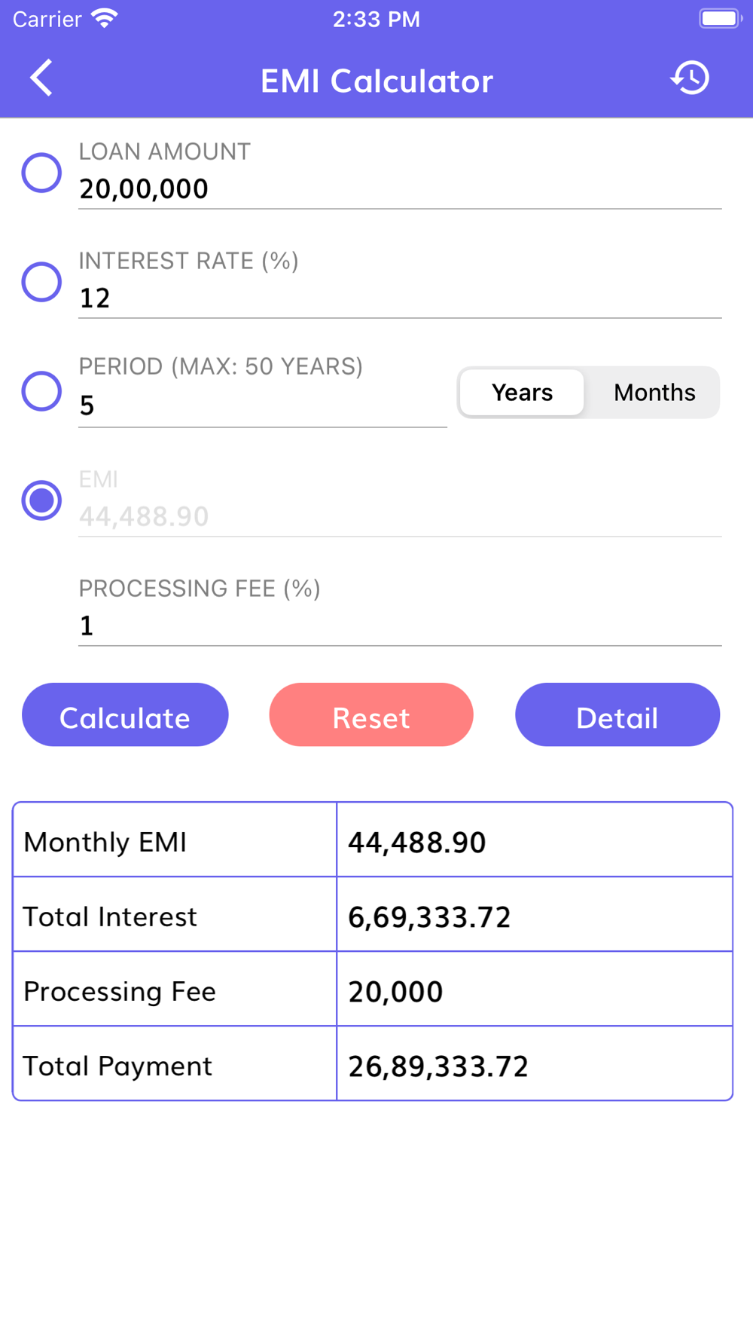Switch period unit to Months
Viewport: 753px width, 1340px height.
[x=654, y=393]
